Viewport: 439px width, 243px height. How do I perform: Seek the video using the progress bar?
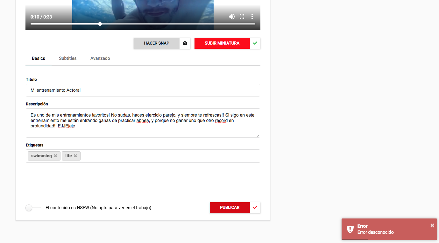coord(143,24)
